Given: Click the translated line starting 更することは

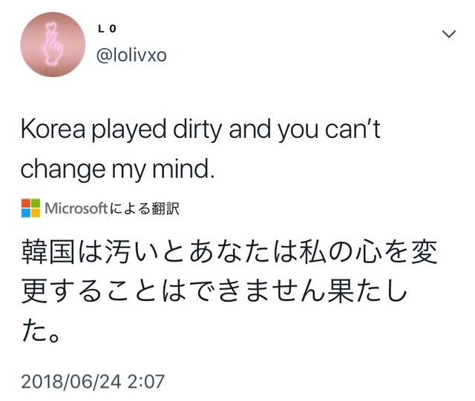Looking at the screenshot, I should click(214, 291).
